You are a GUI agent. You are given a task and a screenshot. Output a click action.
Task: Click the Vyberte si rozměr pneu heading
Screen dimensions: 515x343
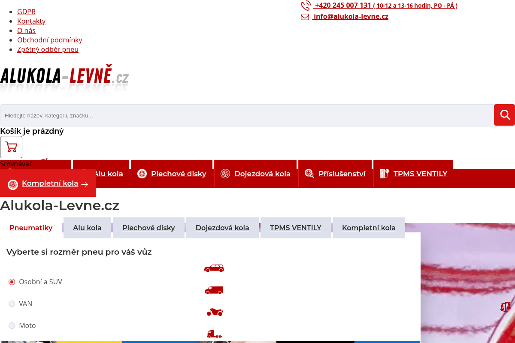(x=79, y=252)
